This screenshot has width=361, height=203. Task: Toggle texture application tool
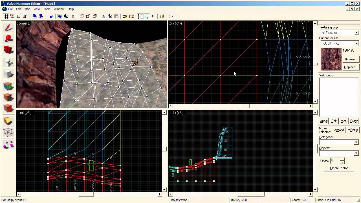pyautogui.click(x=8, y=86)
